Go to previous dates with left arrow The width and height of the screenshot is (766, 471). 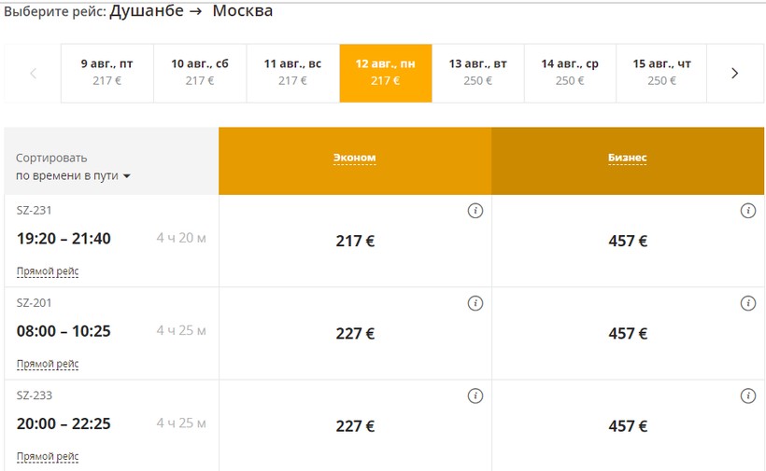pos(33,73)
